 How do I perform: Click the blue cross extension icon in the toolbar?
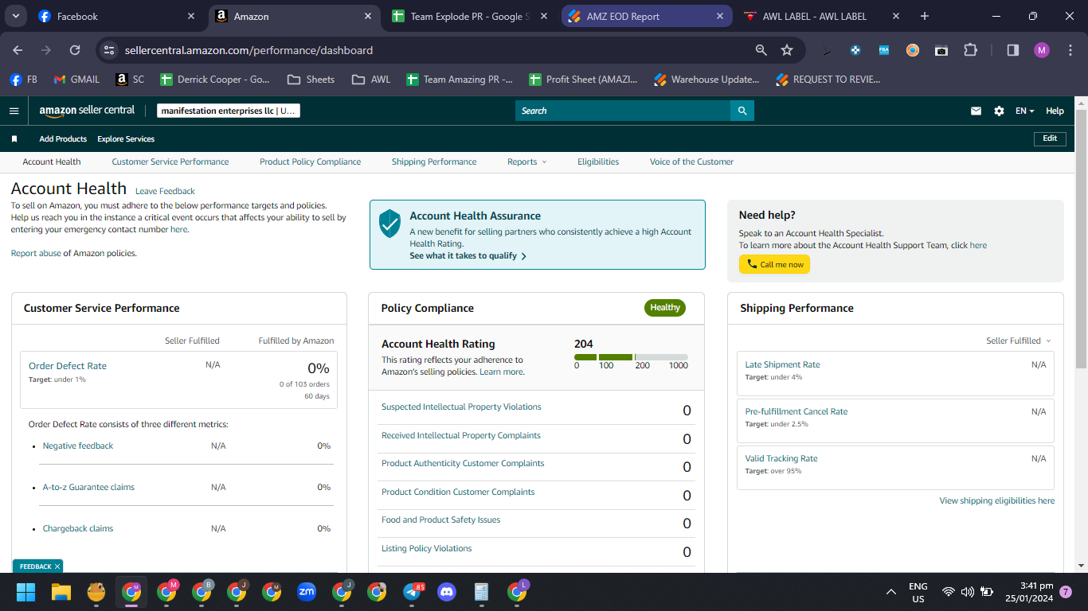(x=855, y=50)
